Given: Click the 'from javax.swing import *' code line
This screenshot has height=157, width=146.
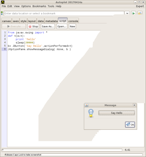Looking at the screenshot, I should click(x=28, y=32).
